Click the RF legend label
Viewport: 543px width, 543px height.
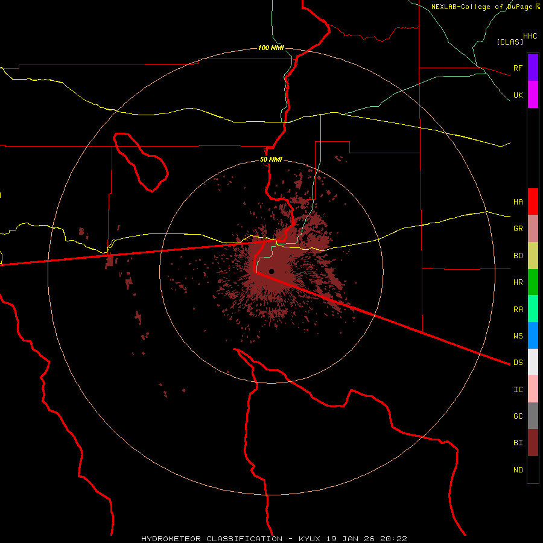pos(518,68)
